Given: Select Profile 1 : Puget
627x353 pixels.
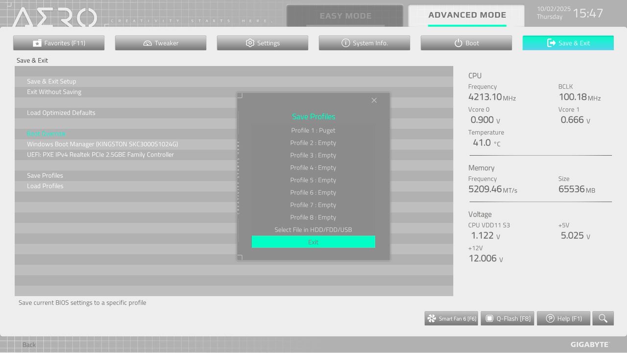Looking at the screenshot, I should pyautogui.click(x=313, y=130).
